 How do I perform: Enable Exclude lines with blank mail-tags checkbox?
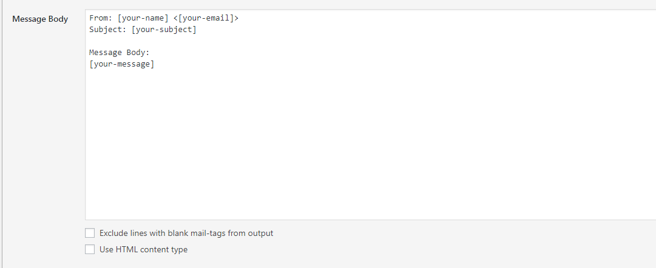90,232
